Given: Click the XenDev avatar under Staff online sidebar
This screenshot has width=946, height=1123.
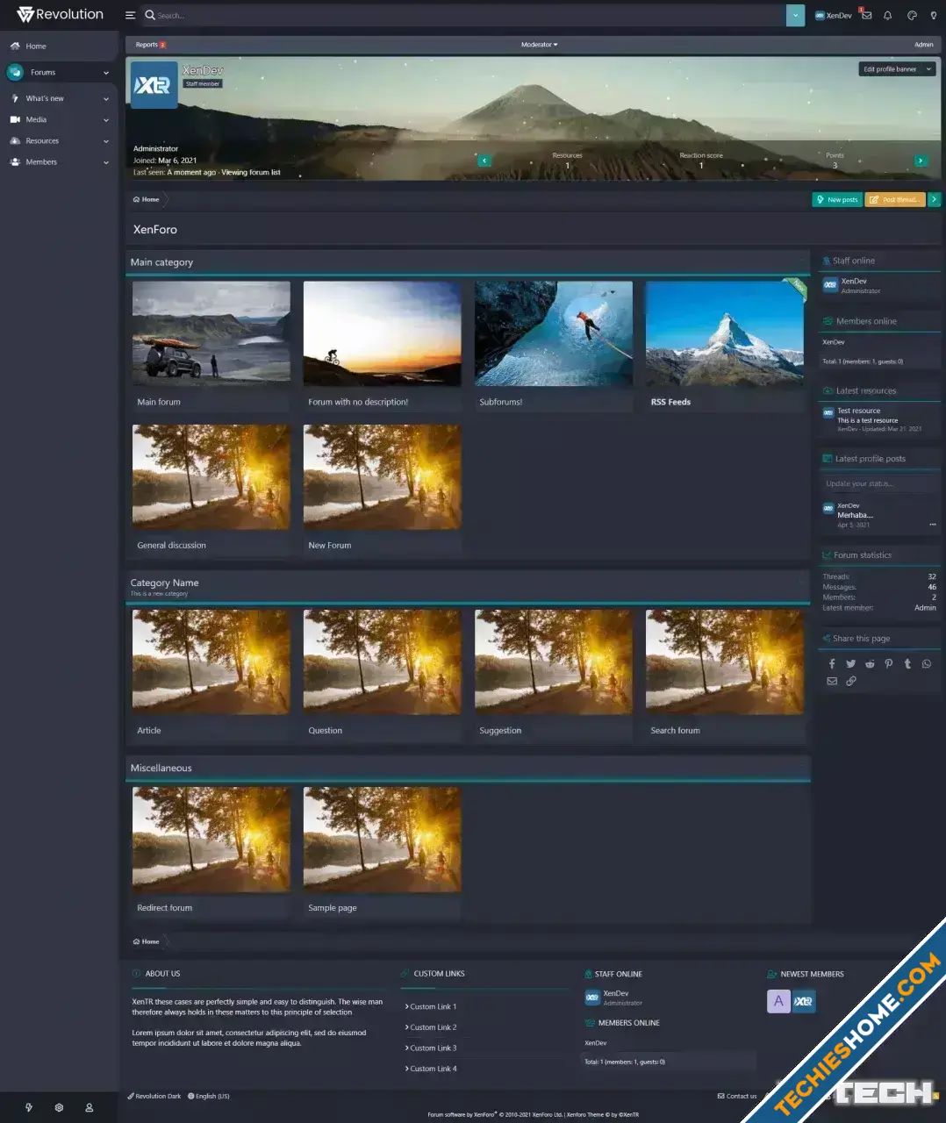Looking at the screenshot, I should coord(830,285).
